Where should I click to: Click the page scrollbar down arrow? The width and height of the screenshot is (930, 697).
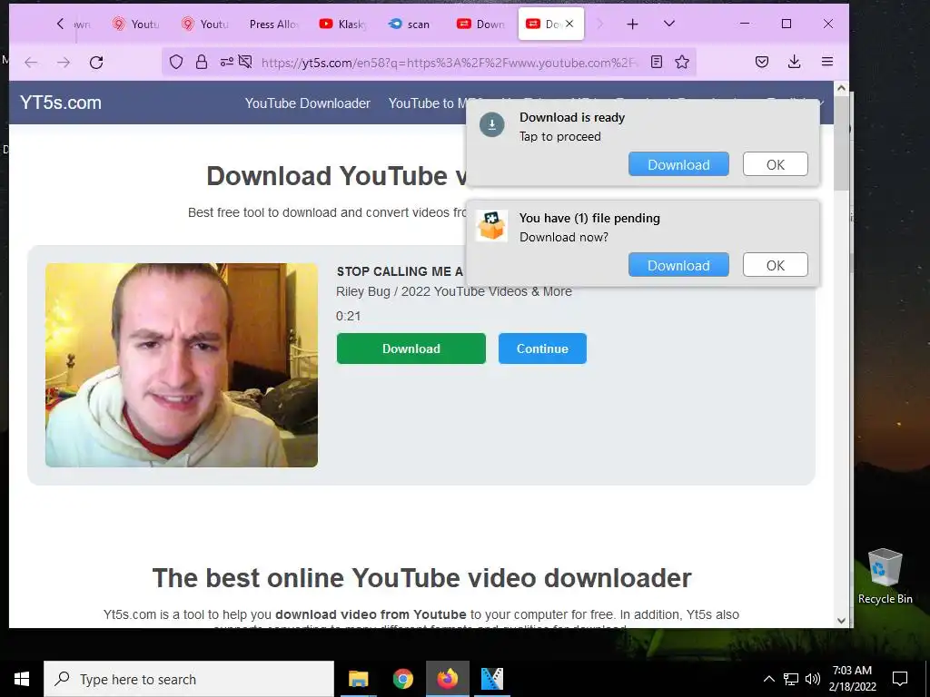point(841,621)
